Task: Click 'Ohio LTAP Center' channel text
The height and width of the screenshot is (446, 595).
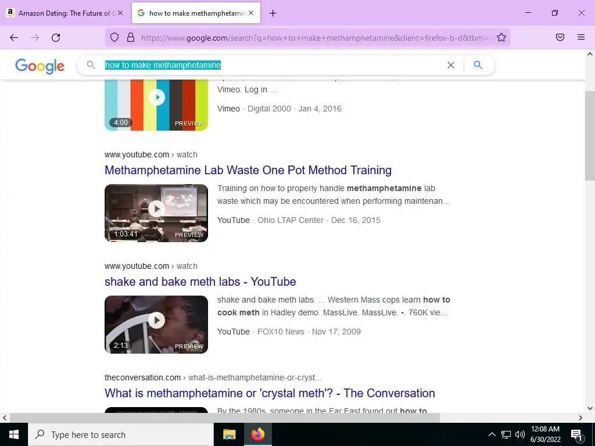Action: 291,220
